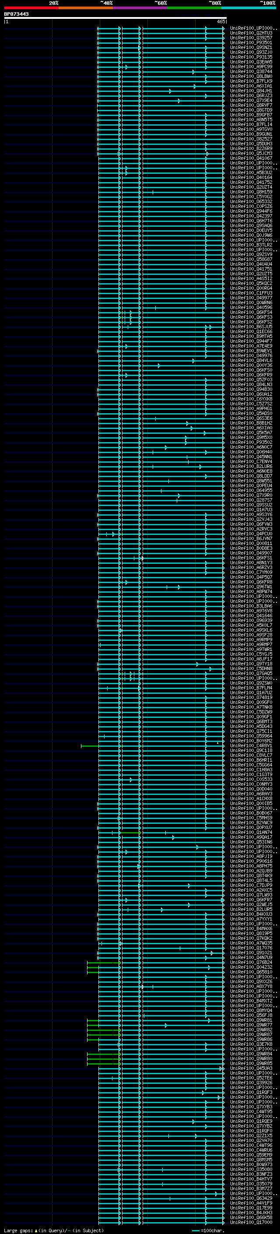The image size is (280, 1234).
Task: Select the UniRef100_A8N5T5 label
Action: pos(251,120)
